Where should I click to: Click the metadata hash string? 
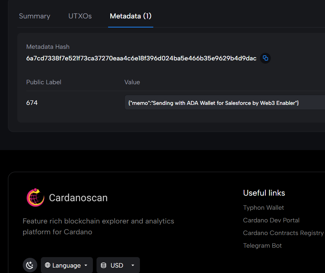tap(141, 59)
